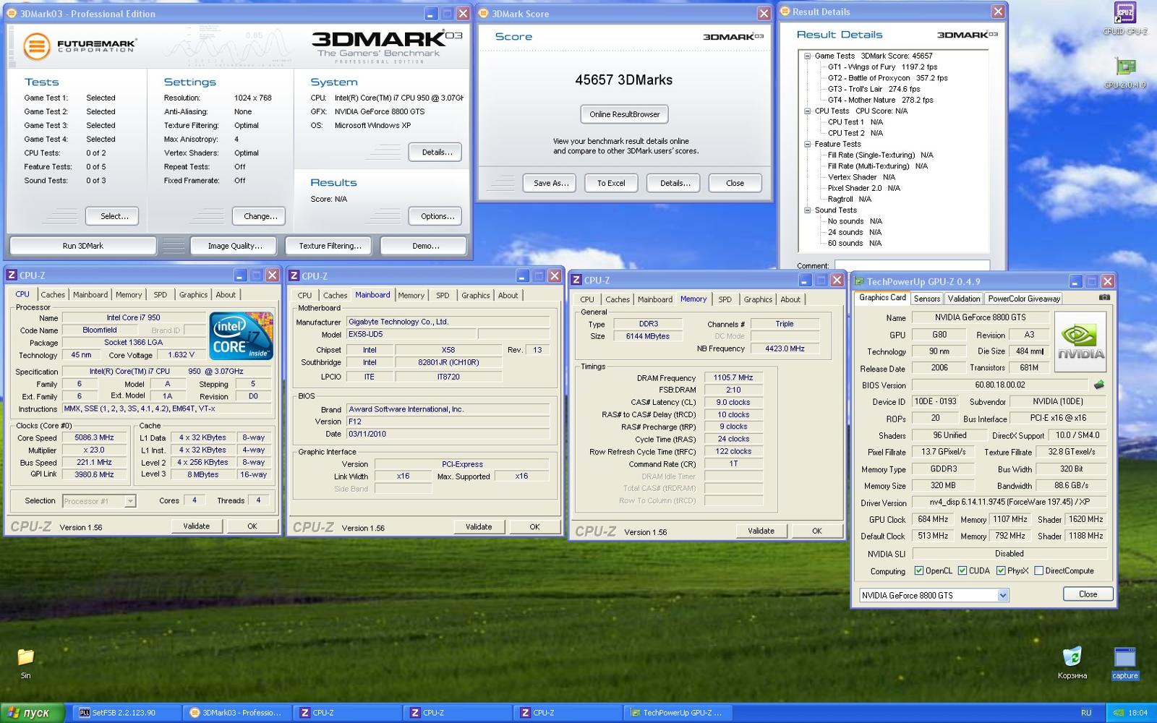Click Online ResultBrowser button
This screenshot has width=1157, height=723.
[x=625, y=114]
